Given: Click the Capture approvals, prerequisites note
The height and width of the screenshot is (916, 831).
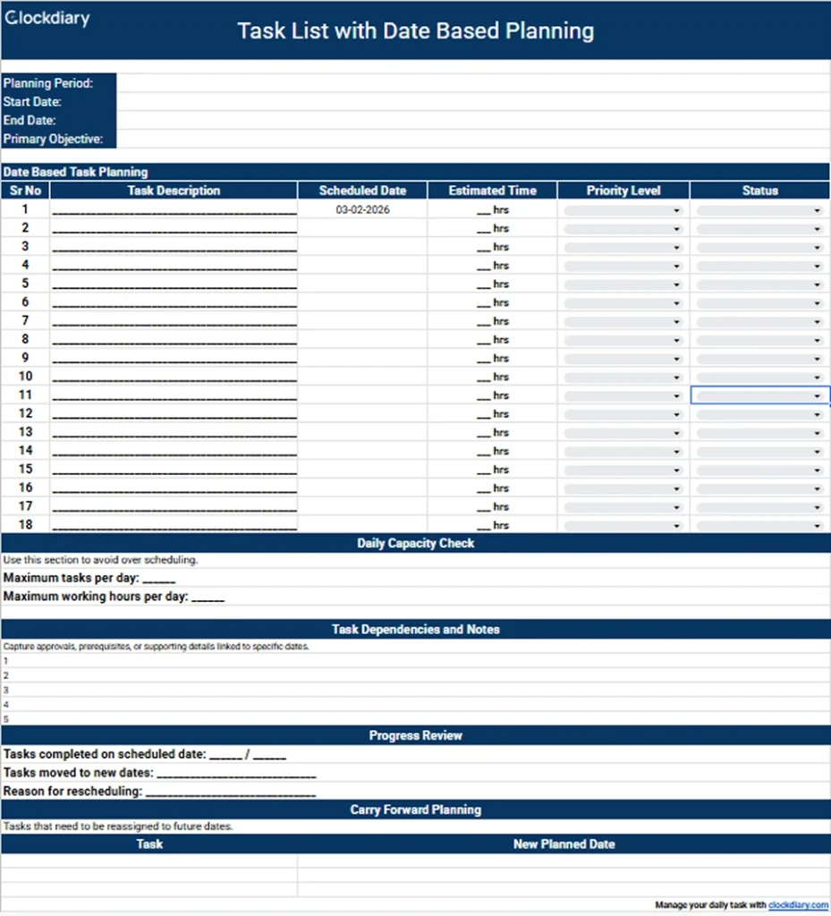Looking at the screenshot, I should pyautogui.click(x=156, y=646).
